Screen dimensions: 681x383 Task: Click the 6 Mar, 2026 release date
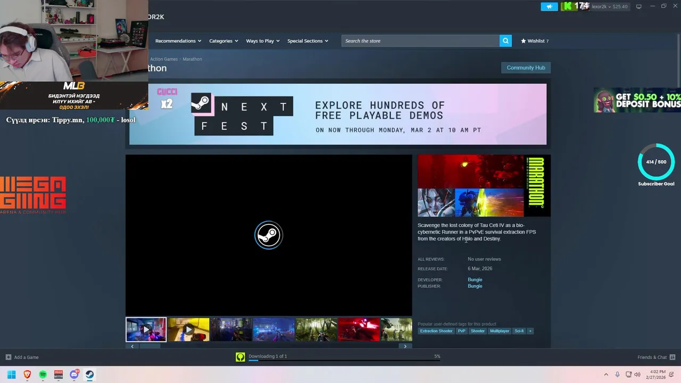(480, 269)
